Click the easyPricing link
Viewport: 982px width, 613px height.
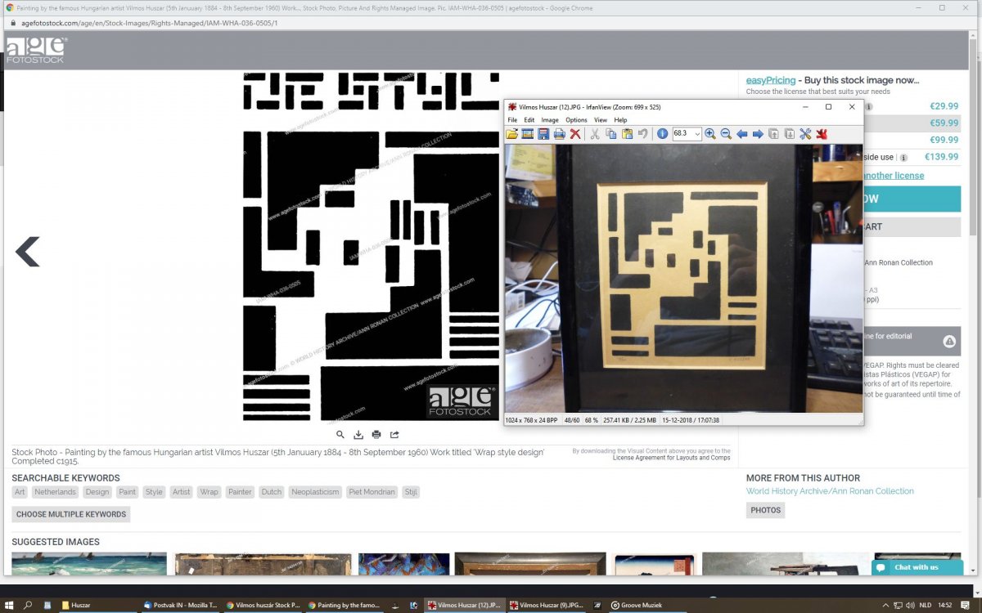(x=771, y=80)
